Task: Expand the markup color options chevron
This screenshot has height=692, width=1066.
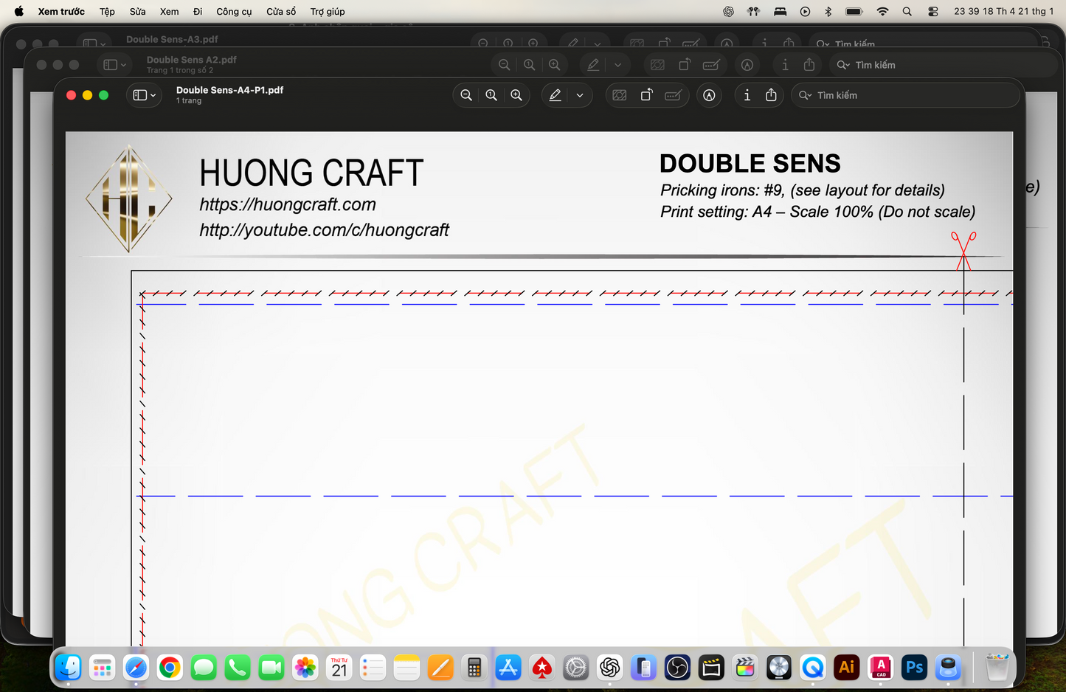Action: [580, 94]
